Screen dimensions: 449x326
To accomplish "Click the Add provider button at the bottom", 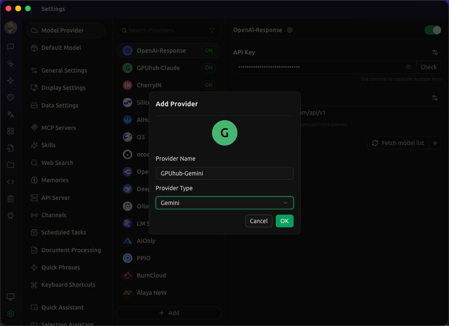I will tap(169, 313).
